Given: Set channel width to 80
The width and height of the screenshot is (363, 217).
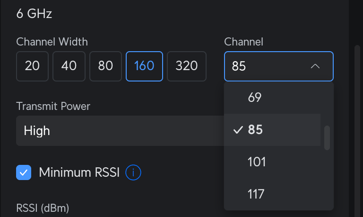Looking at the screenshot, I should tap(106, 66).
